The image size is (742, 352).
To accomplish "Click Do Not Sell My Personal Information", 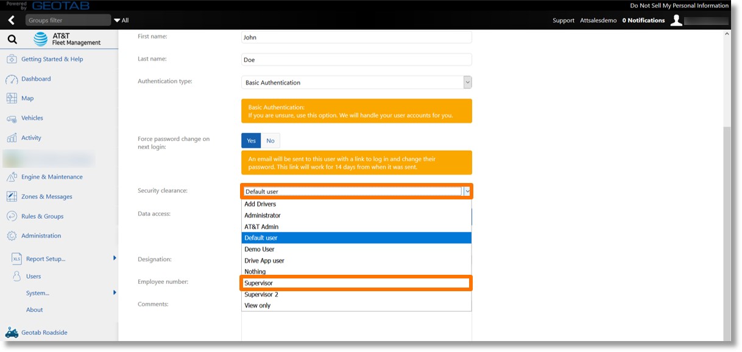I will click(x=679, y=5).
